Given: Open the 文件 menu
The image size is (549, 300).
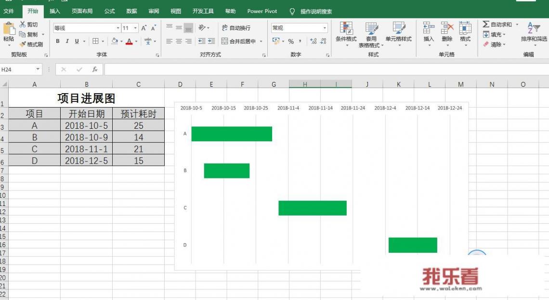Looking at the screenshot, I should 9,11.
